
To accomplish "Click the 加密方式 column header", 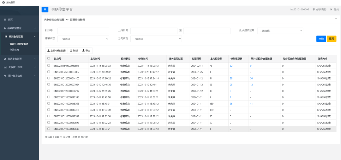I will [322, 59].
